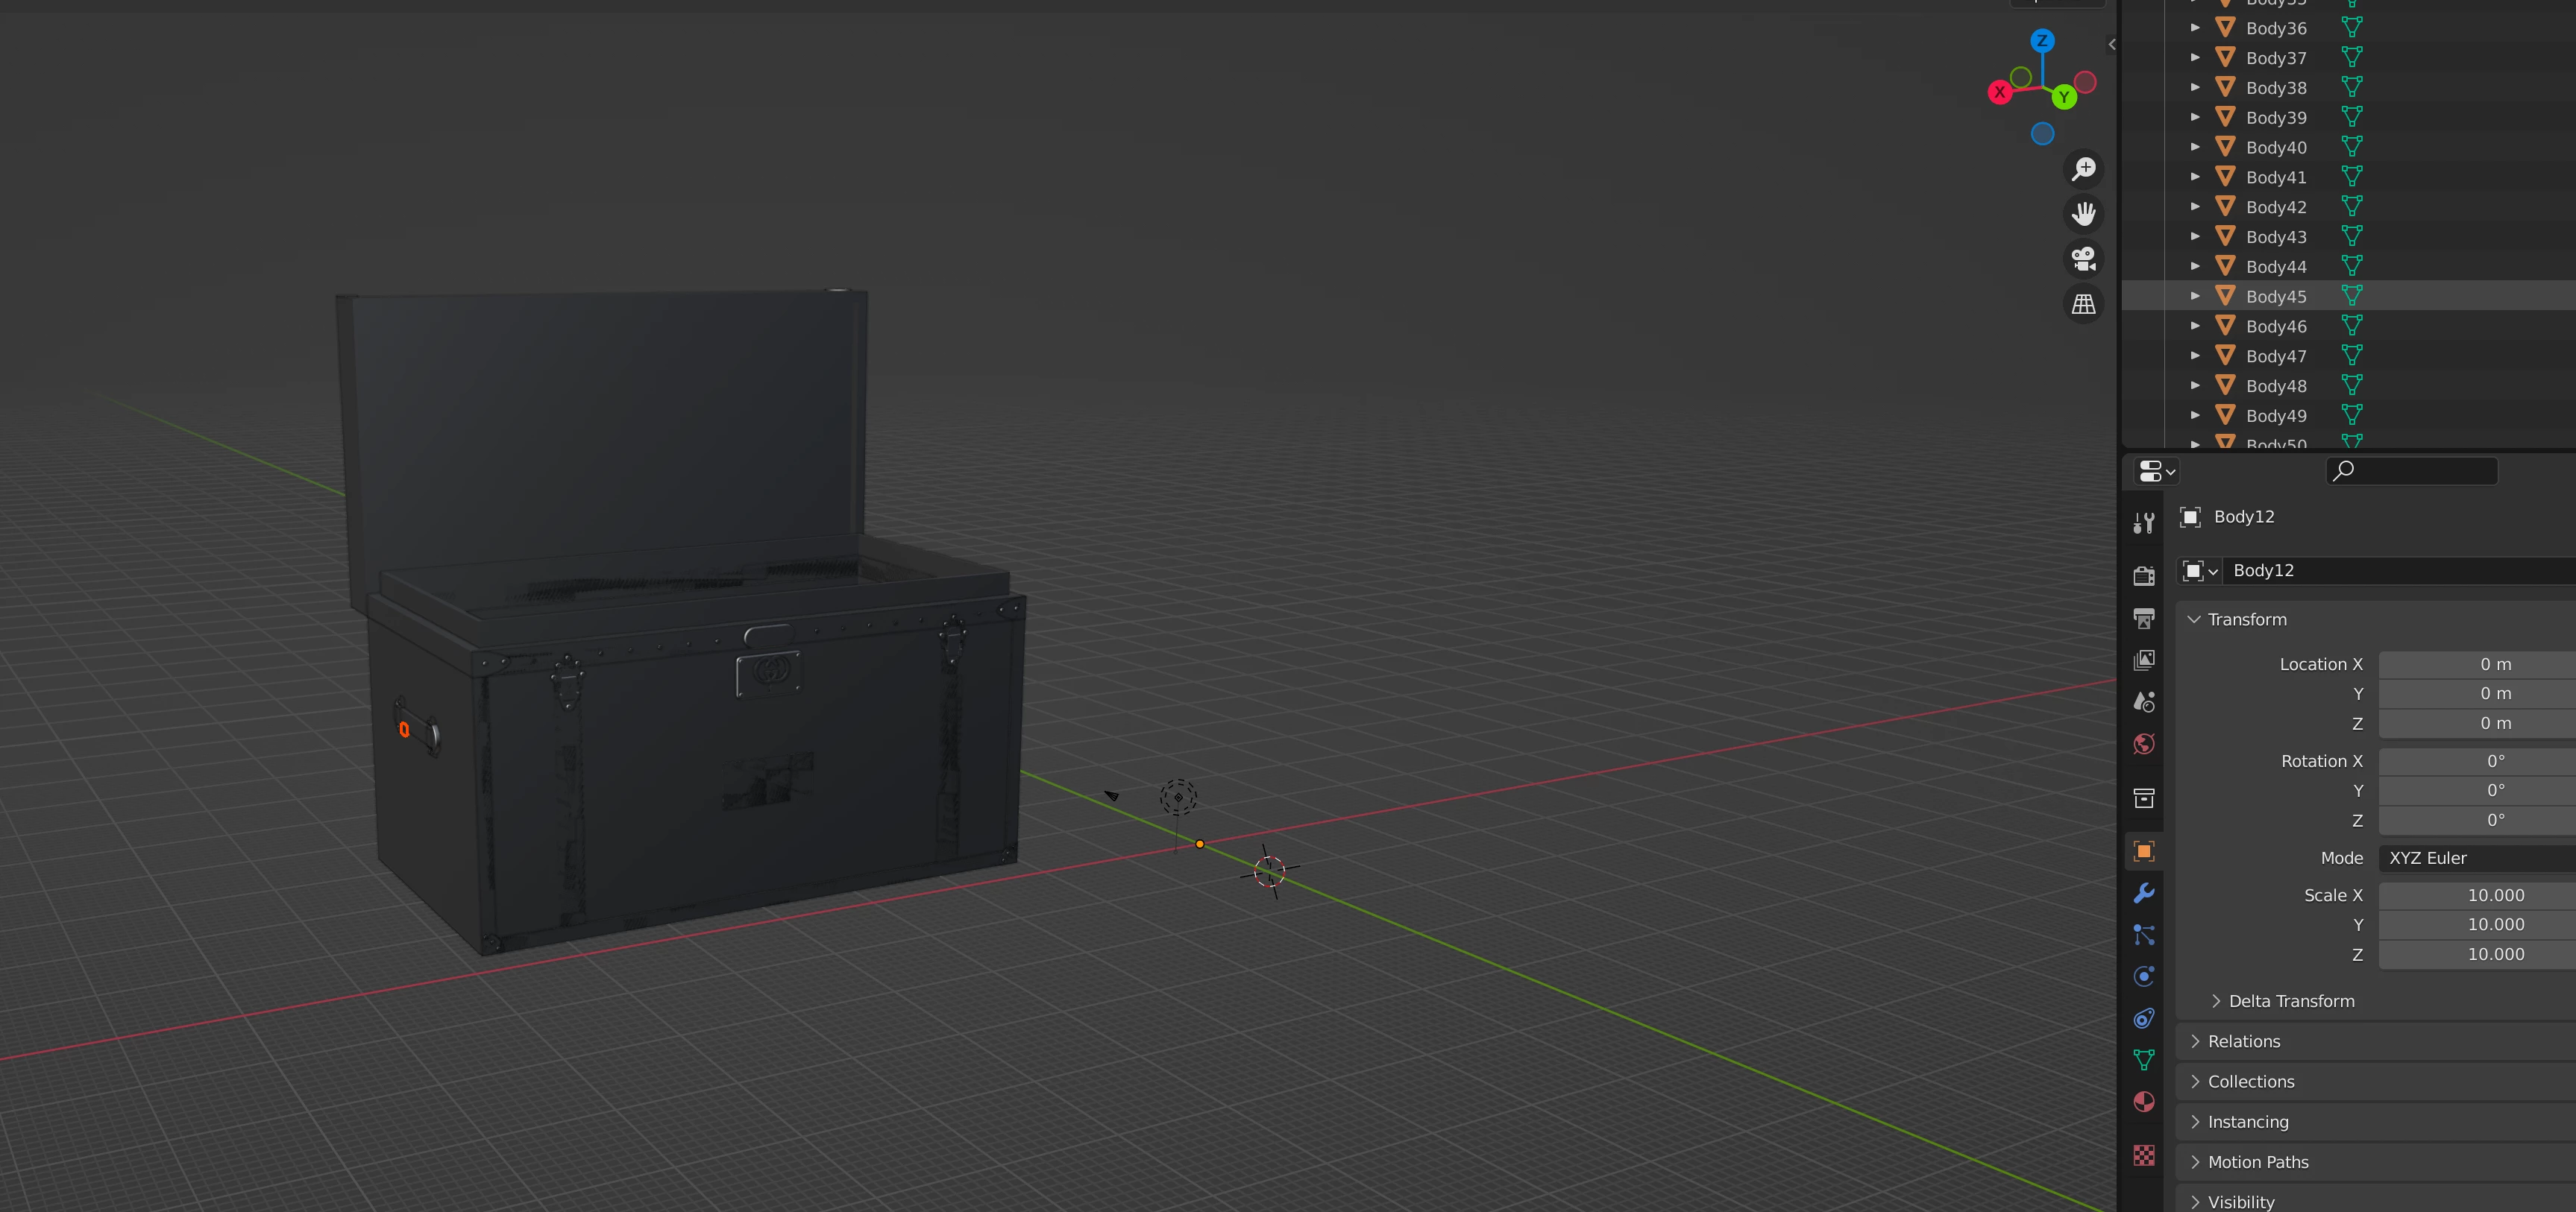Expand the Body45 item in outliner
2576x1212 pixels.
(2195, 296)
